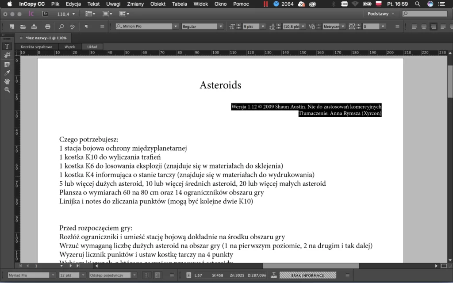
Task: Enable align right paragraph button
Action: coord(433,27)
